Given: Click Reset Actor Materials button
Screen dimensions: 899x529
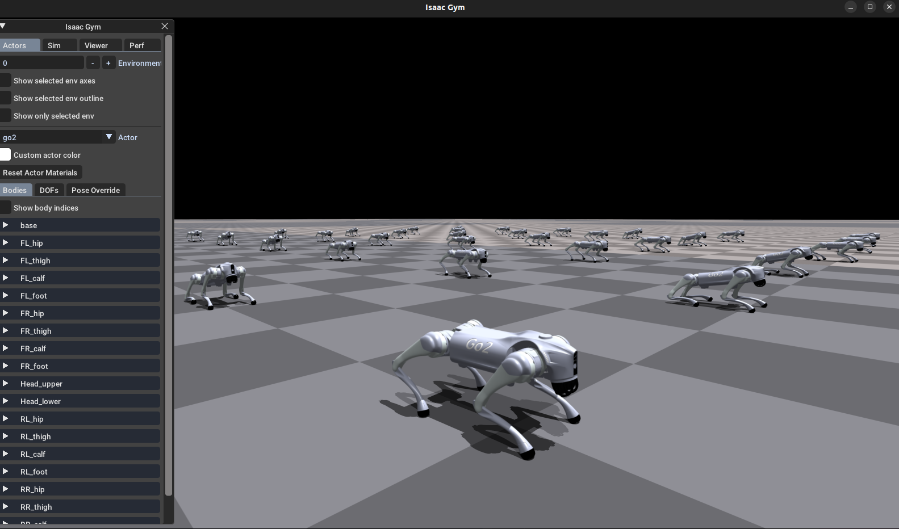Looking at the screenshot, I should pyautogui.click(x=40, y=173).
